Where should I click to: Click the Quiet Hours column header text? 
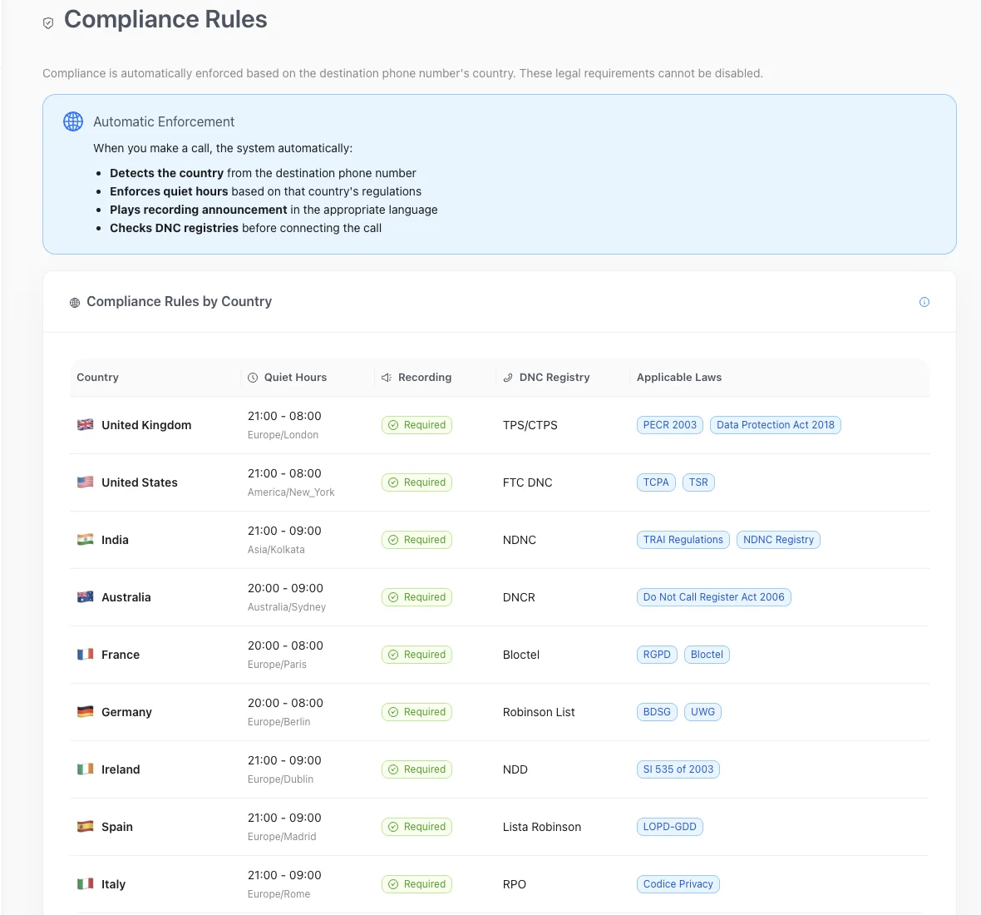pos(295,378)
